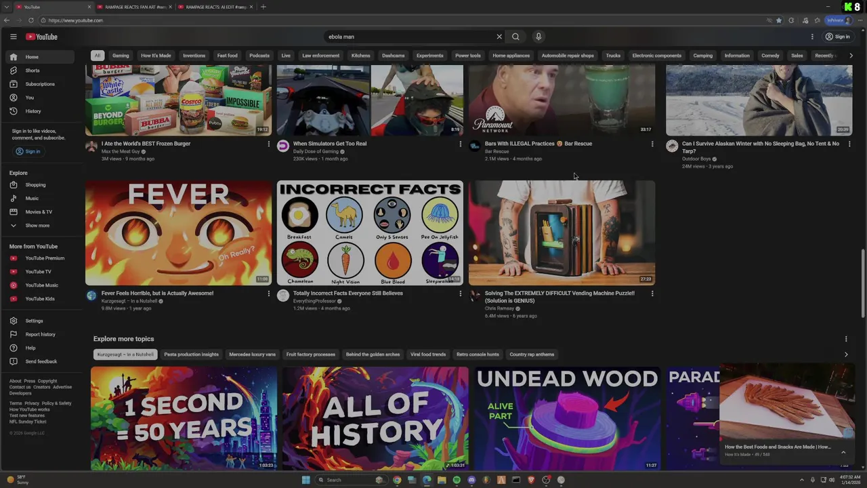Screen dimensions: 867x488
Task: Open the Max the Meat Guy channel avatar
Action: tap(91, 146)
